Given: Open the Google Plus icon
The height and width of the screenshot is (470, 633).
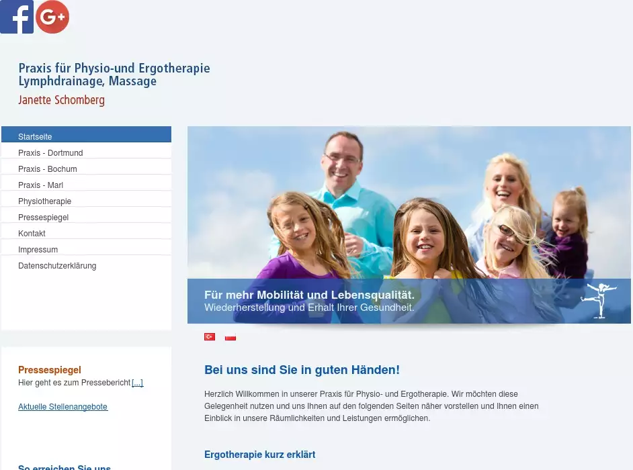Looking at the screenshot, I should tap(52, 17).
